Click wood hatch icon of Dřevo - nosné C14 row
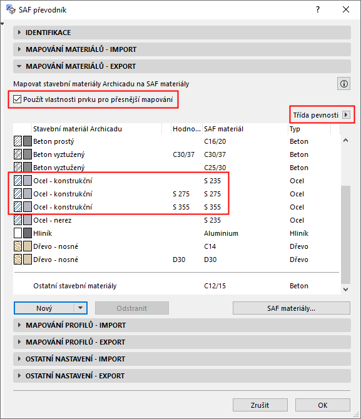Viewport: 361px width, 419px height. coord(18,246)
